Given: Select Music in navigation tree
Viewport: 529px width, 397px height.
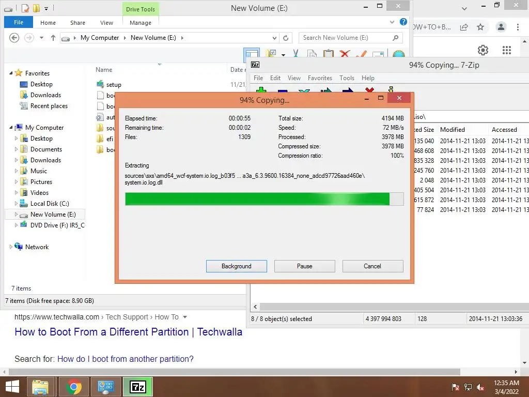Looking at the screenshot, I should click(38, 171).
